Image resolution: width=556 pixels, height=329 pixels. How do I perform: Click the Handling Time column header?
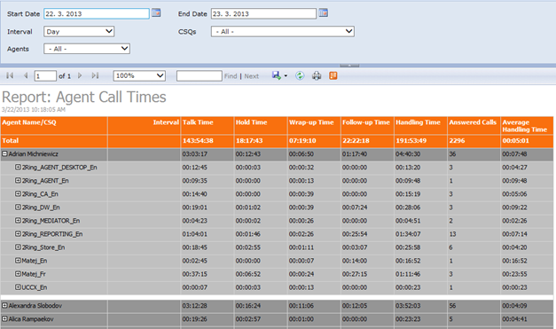tap(420, 126)
